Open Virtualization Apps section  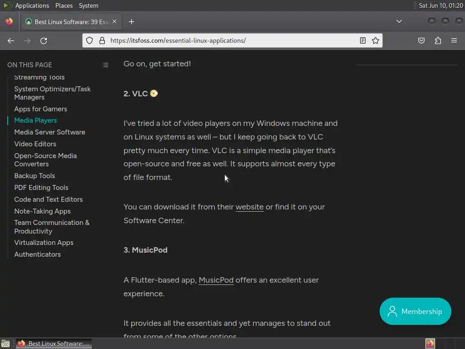pyautogui.click(x=44, y=243)
